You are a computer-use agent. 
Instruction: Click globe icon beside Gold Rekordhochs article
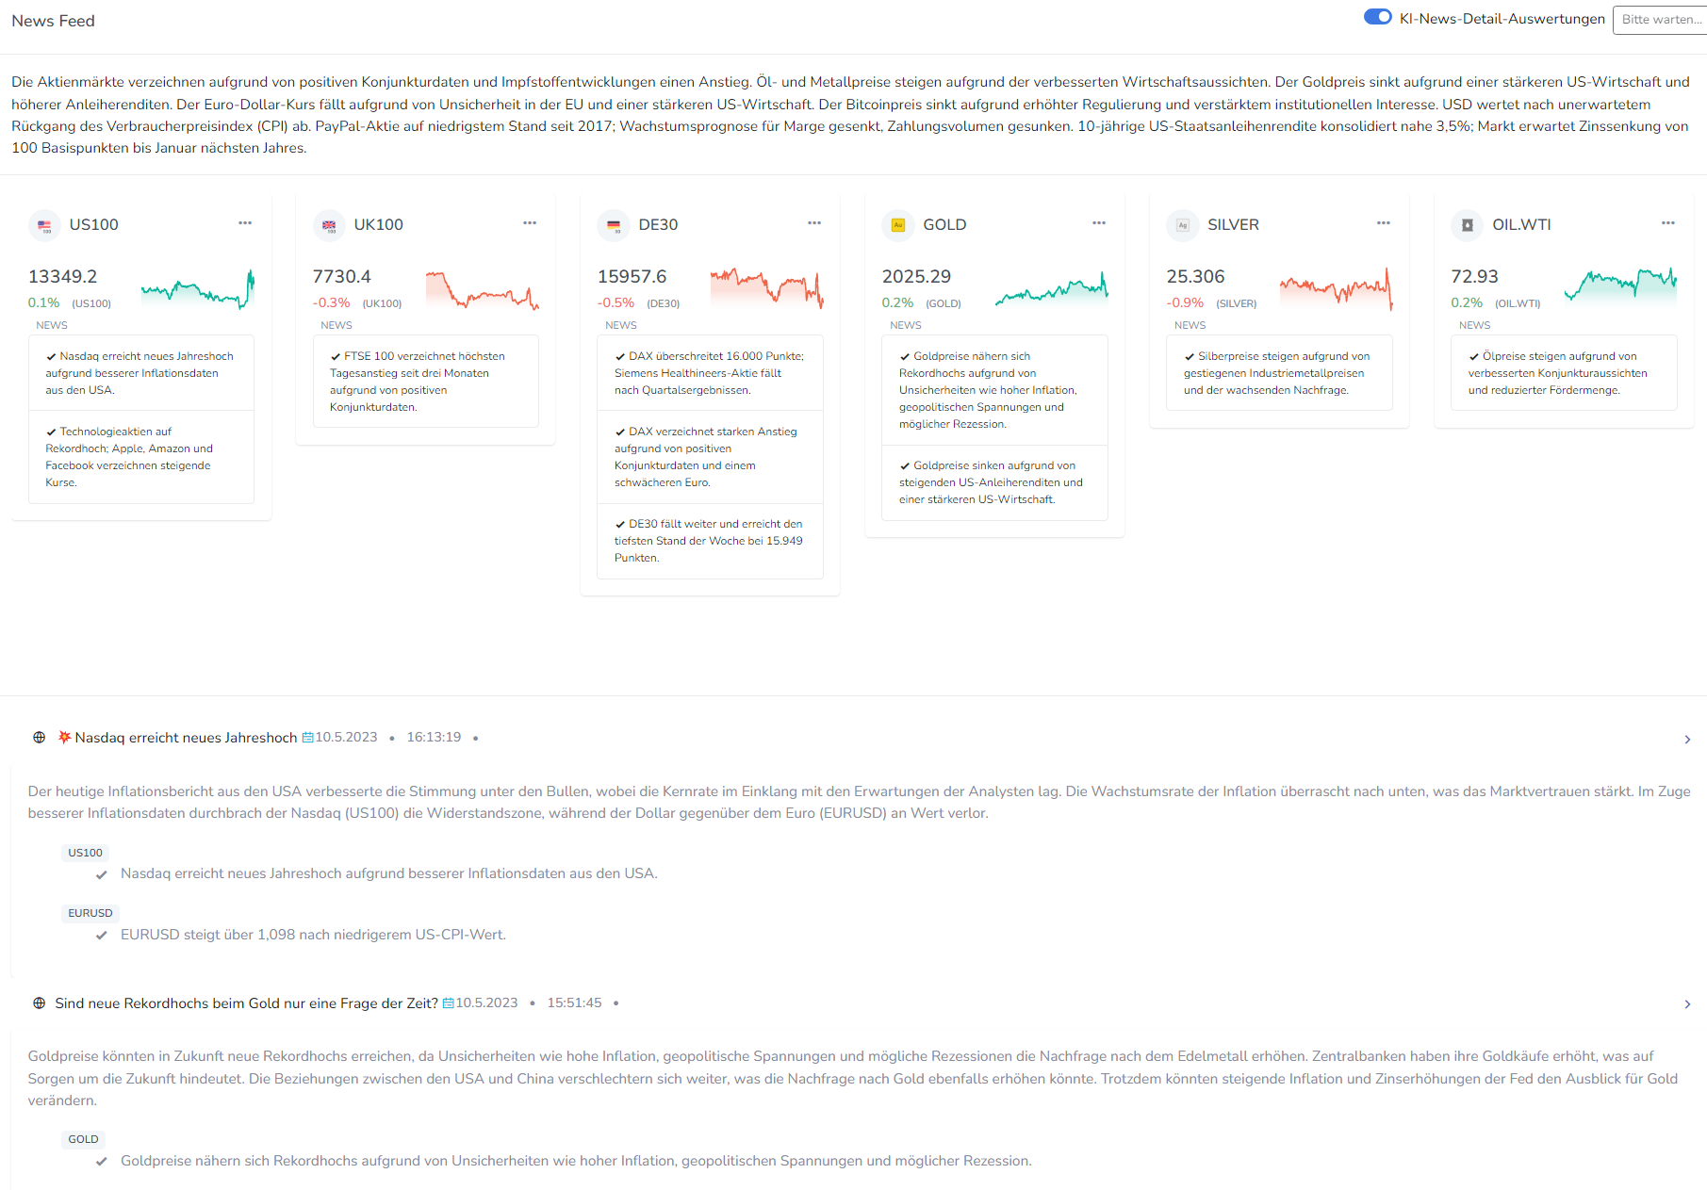point(40,1003)
